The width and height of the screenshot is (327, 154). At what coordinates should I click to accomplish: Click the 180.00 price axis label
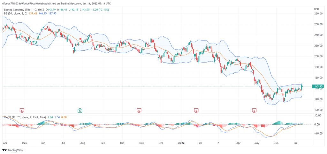click(x=318, y=67)
